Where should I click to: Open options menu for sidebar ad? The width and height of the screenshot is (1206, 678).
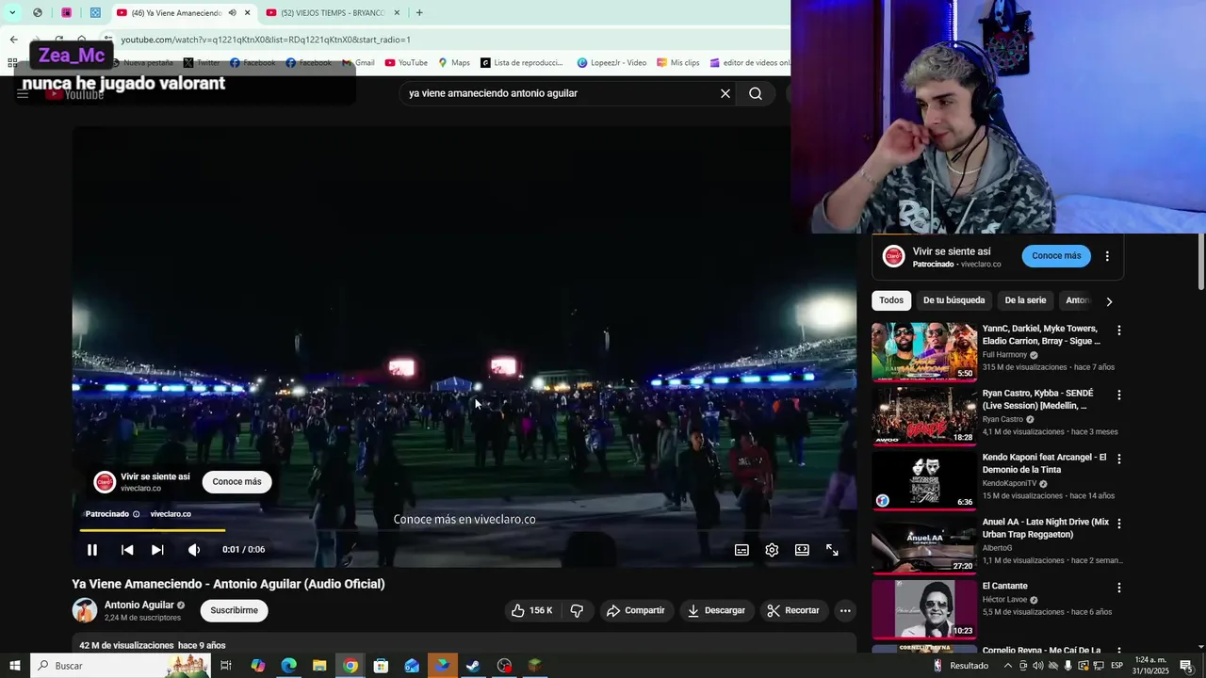pyautogui.click(x=1107, y=256)
